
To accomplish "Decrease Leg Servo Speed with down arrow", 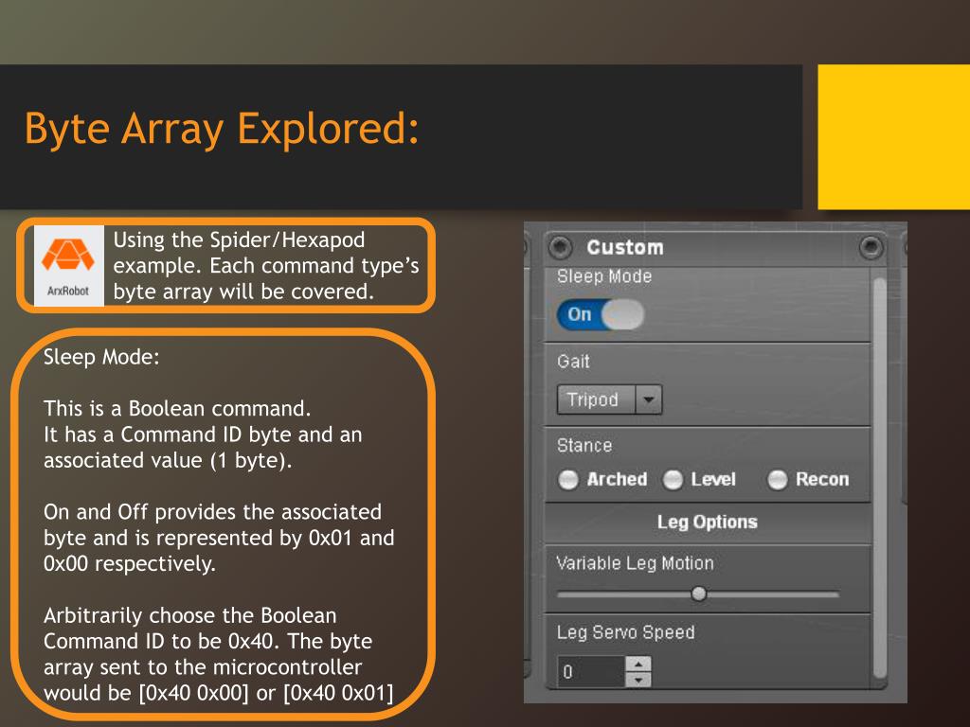I will 638,680.
